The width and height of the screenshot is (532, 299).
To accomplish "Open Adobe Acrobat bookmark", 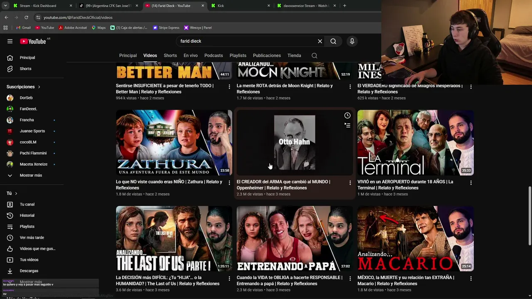I will tap(73, 28).
